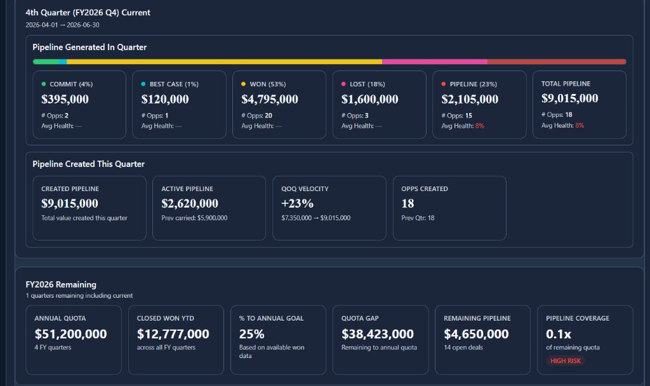650x386 pixels.
Task: Select the $1,600,000 Lost amount
Action: [x=370, y=99]
